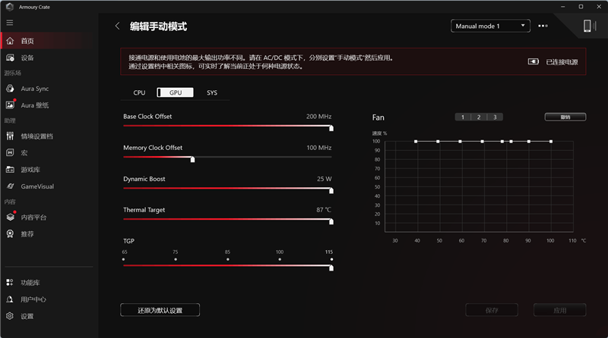
Task: Click the home icon in sidebar
Action: pyautogui.click(x=10, y=41)
